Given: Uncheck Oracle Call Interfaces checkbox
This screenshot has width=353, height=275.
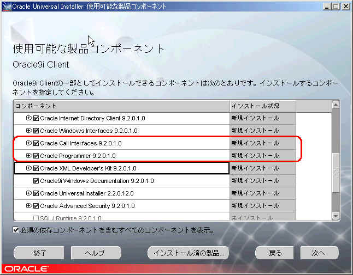Looking at the screenshot, I should (x=36, y=143).
